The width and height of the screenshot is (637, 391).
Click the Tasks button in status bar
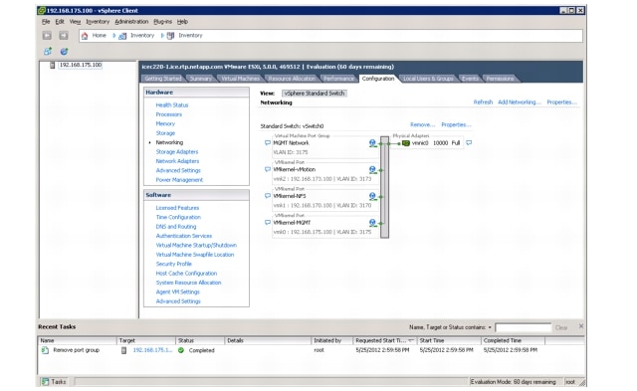tap(54, 382)
